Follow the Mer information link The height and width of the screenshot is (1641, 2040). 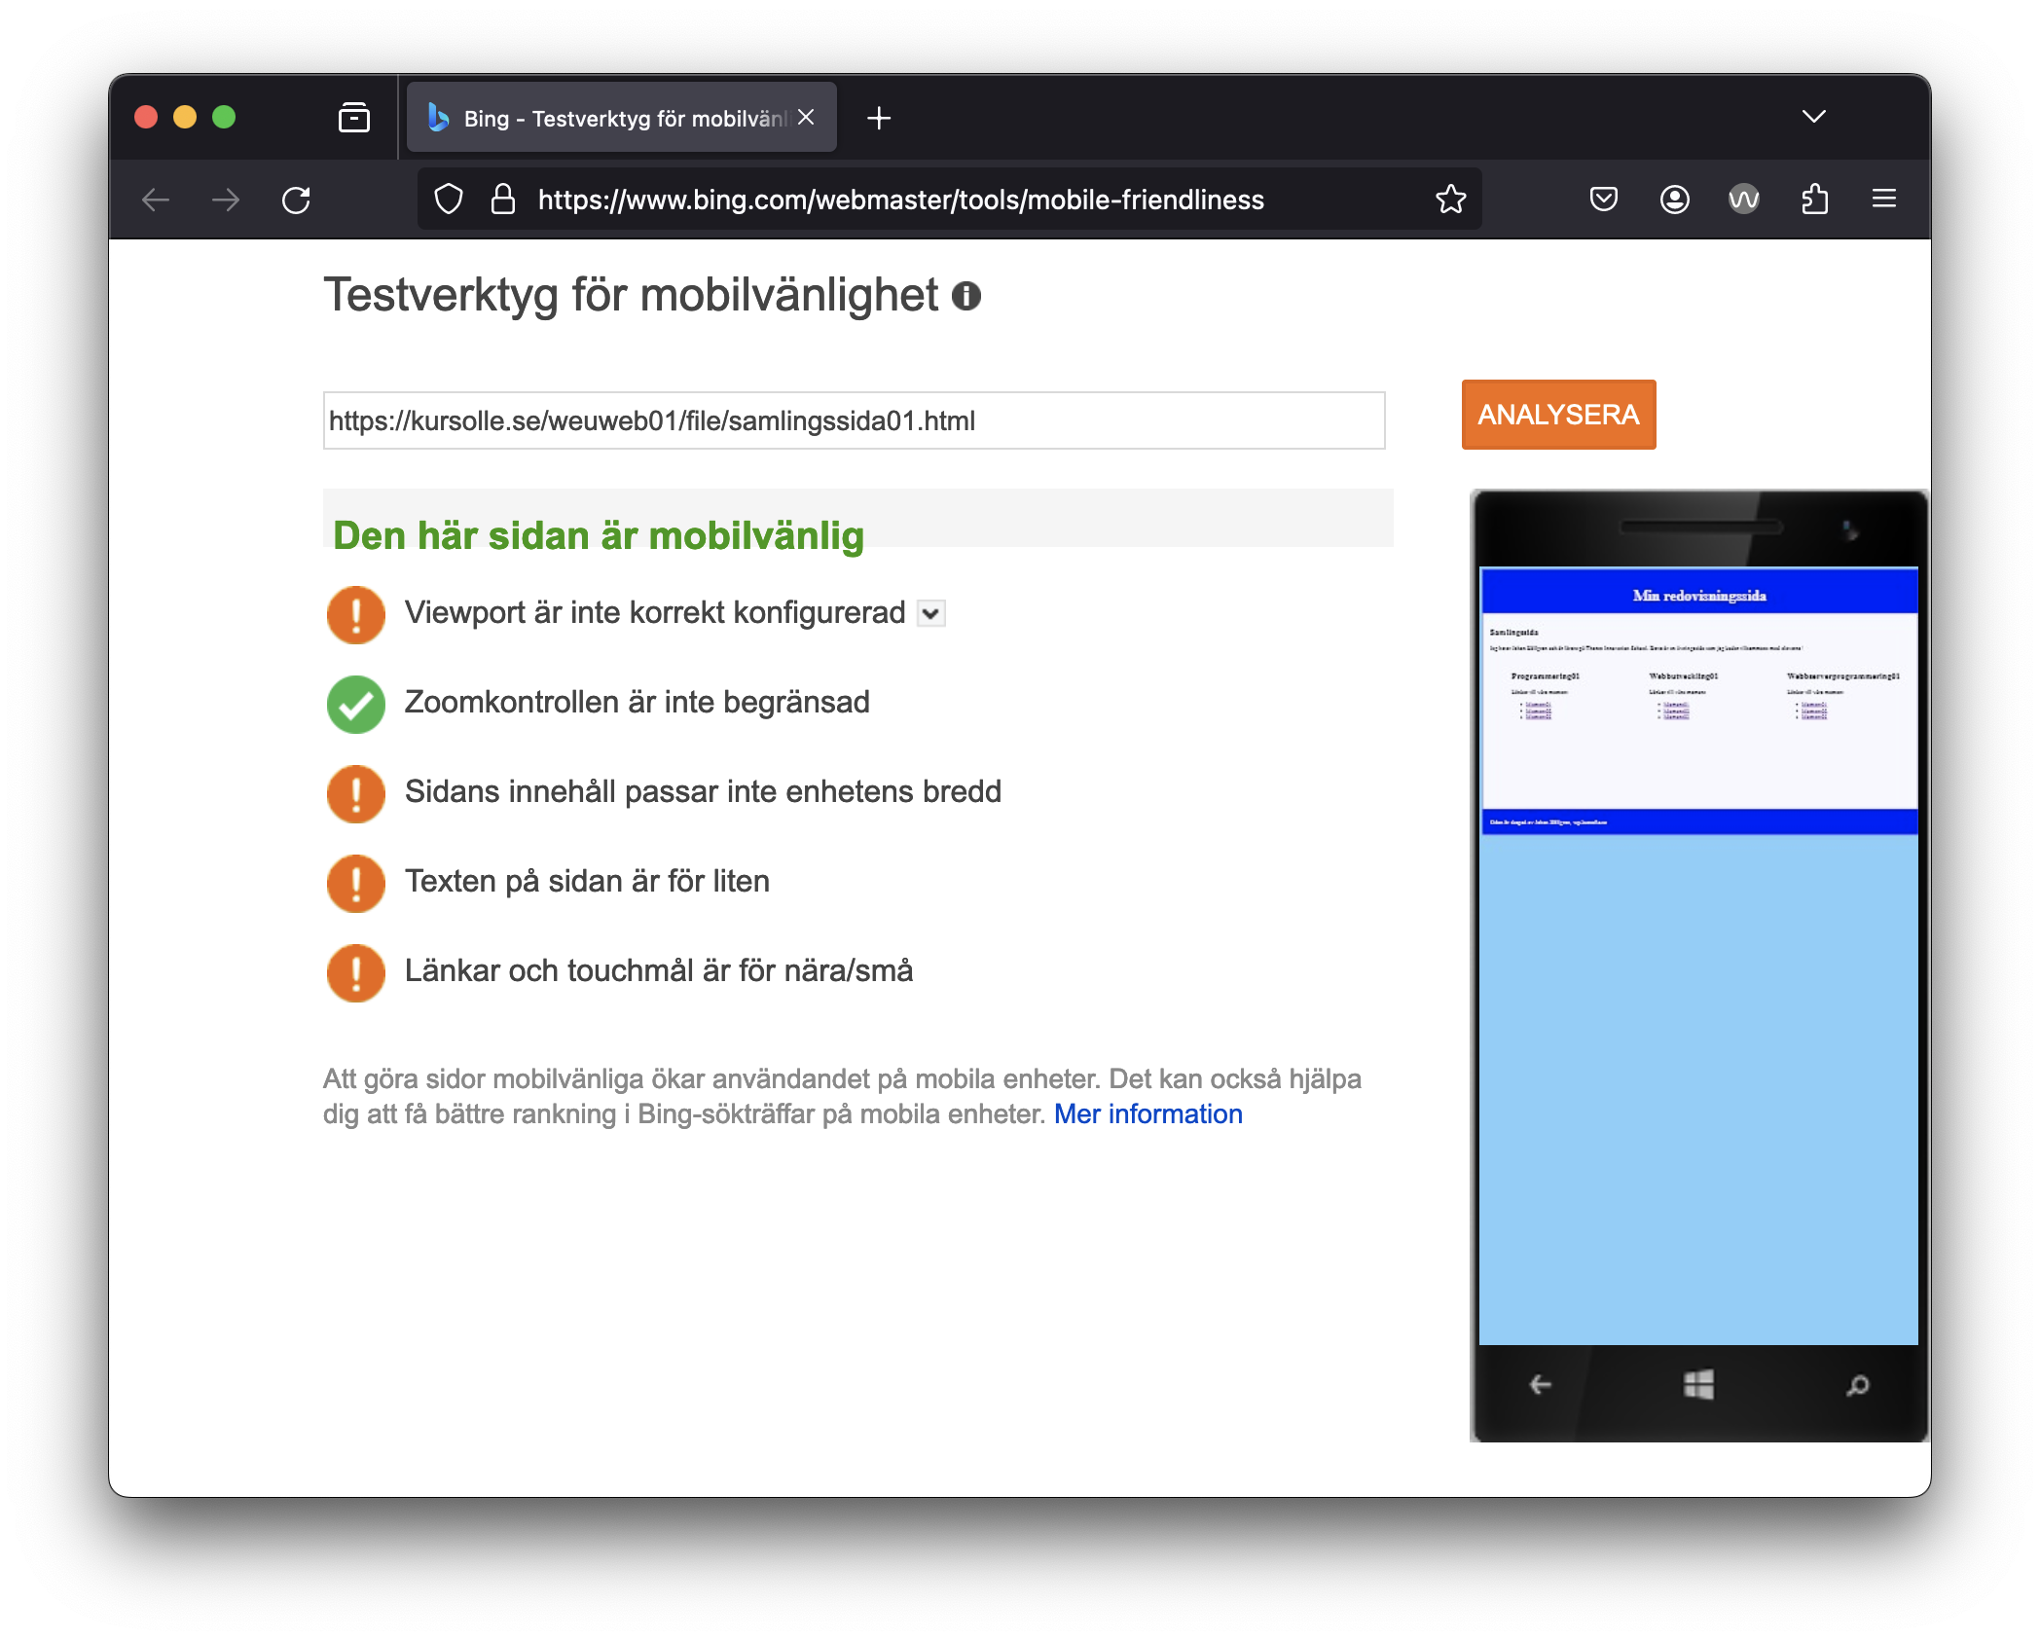pos(1147,1113)
